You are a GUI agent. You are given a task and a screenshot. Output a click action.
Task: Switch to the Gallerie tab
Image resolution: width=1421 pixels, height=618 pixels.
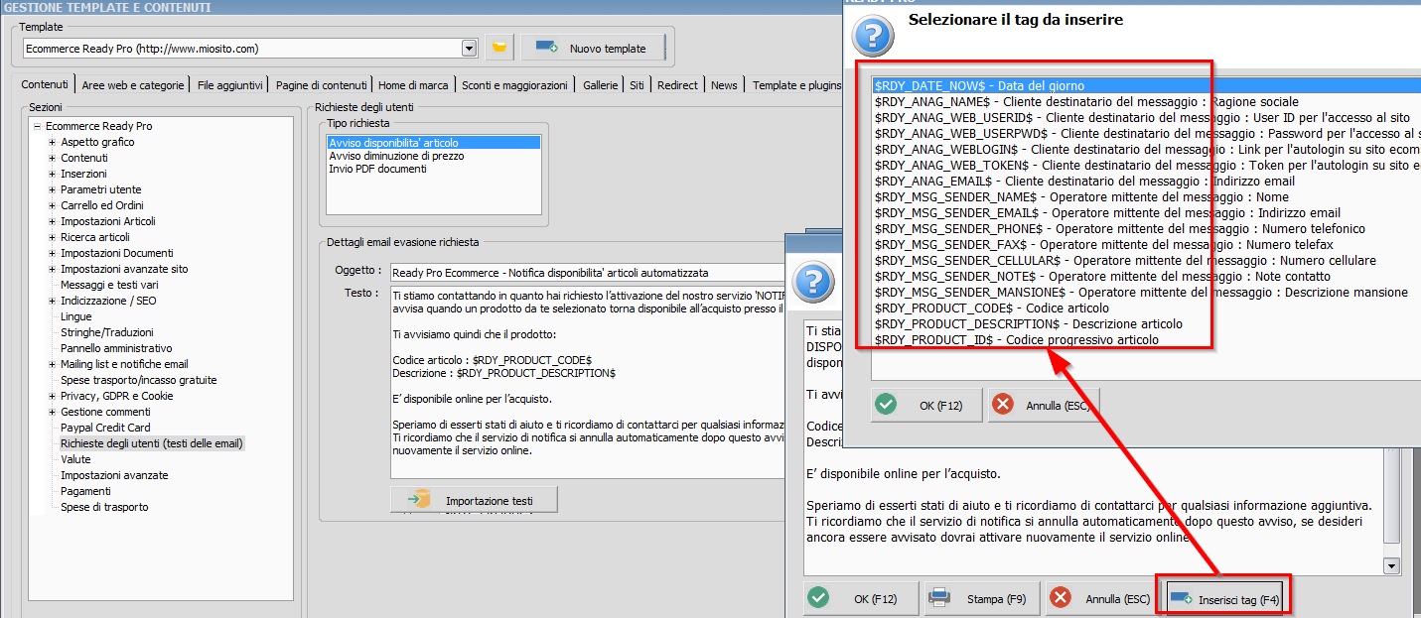click(x=600, y=85)
